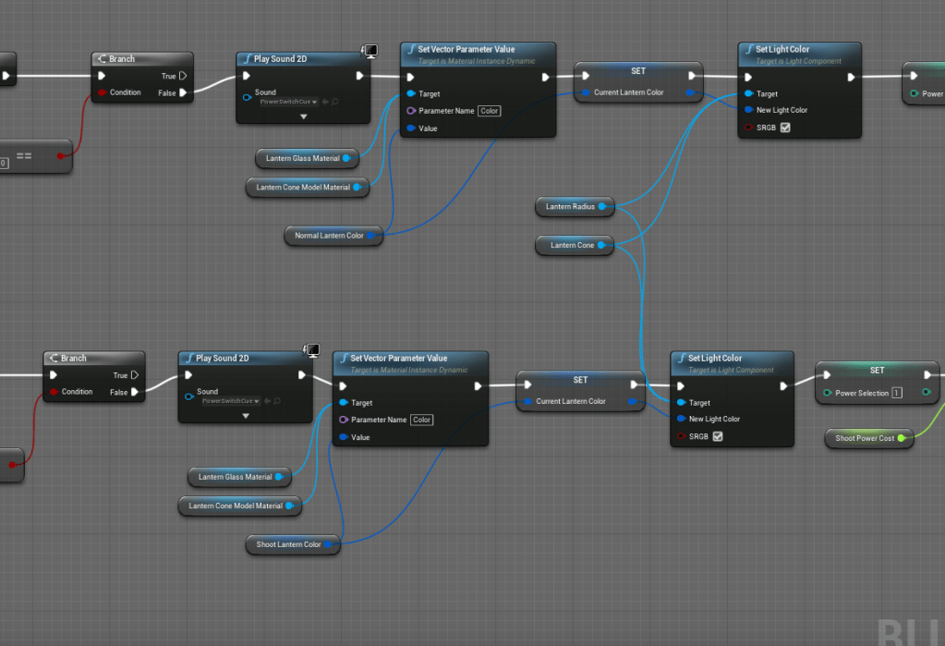The height and width of the screenshot is (646, 945).
Task: Select the Lantern Cone variable node
Action: (571, 245)
